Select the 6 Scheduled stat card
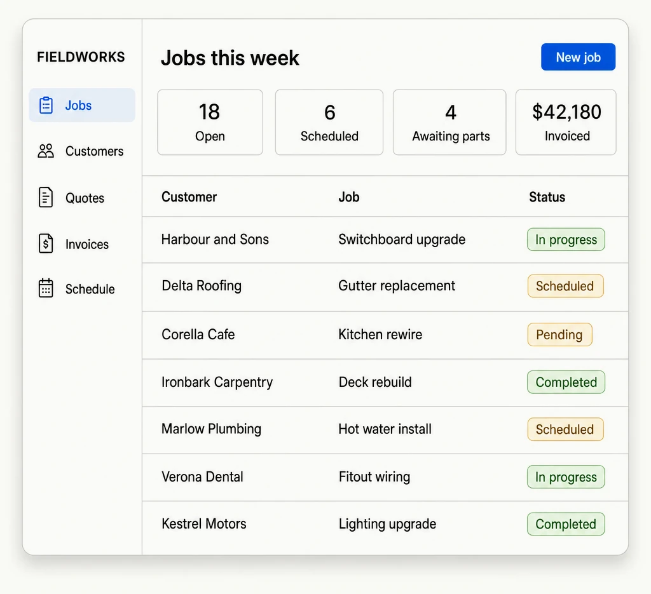Screen dimensions: 651x594 tap(329, 123)
